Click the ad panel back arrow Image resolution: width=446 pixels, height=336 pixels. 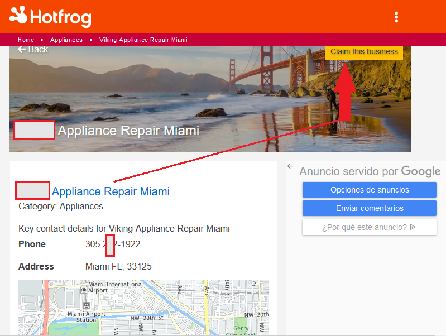[290, 166]
